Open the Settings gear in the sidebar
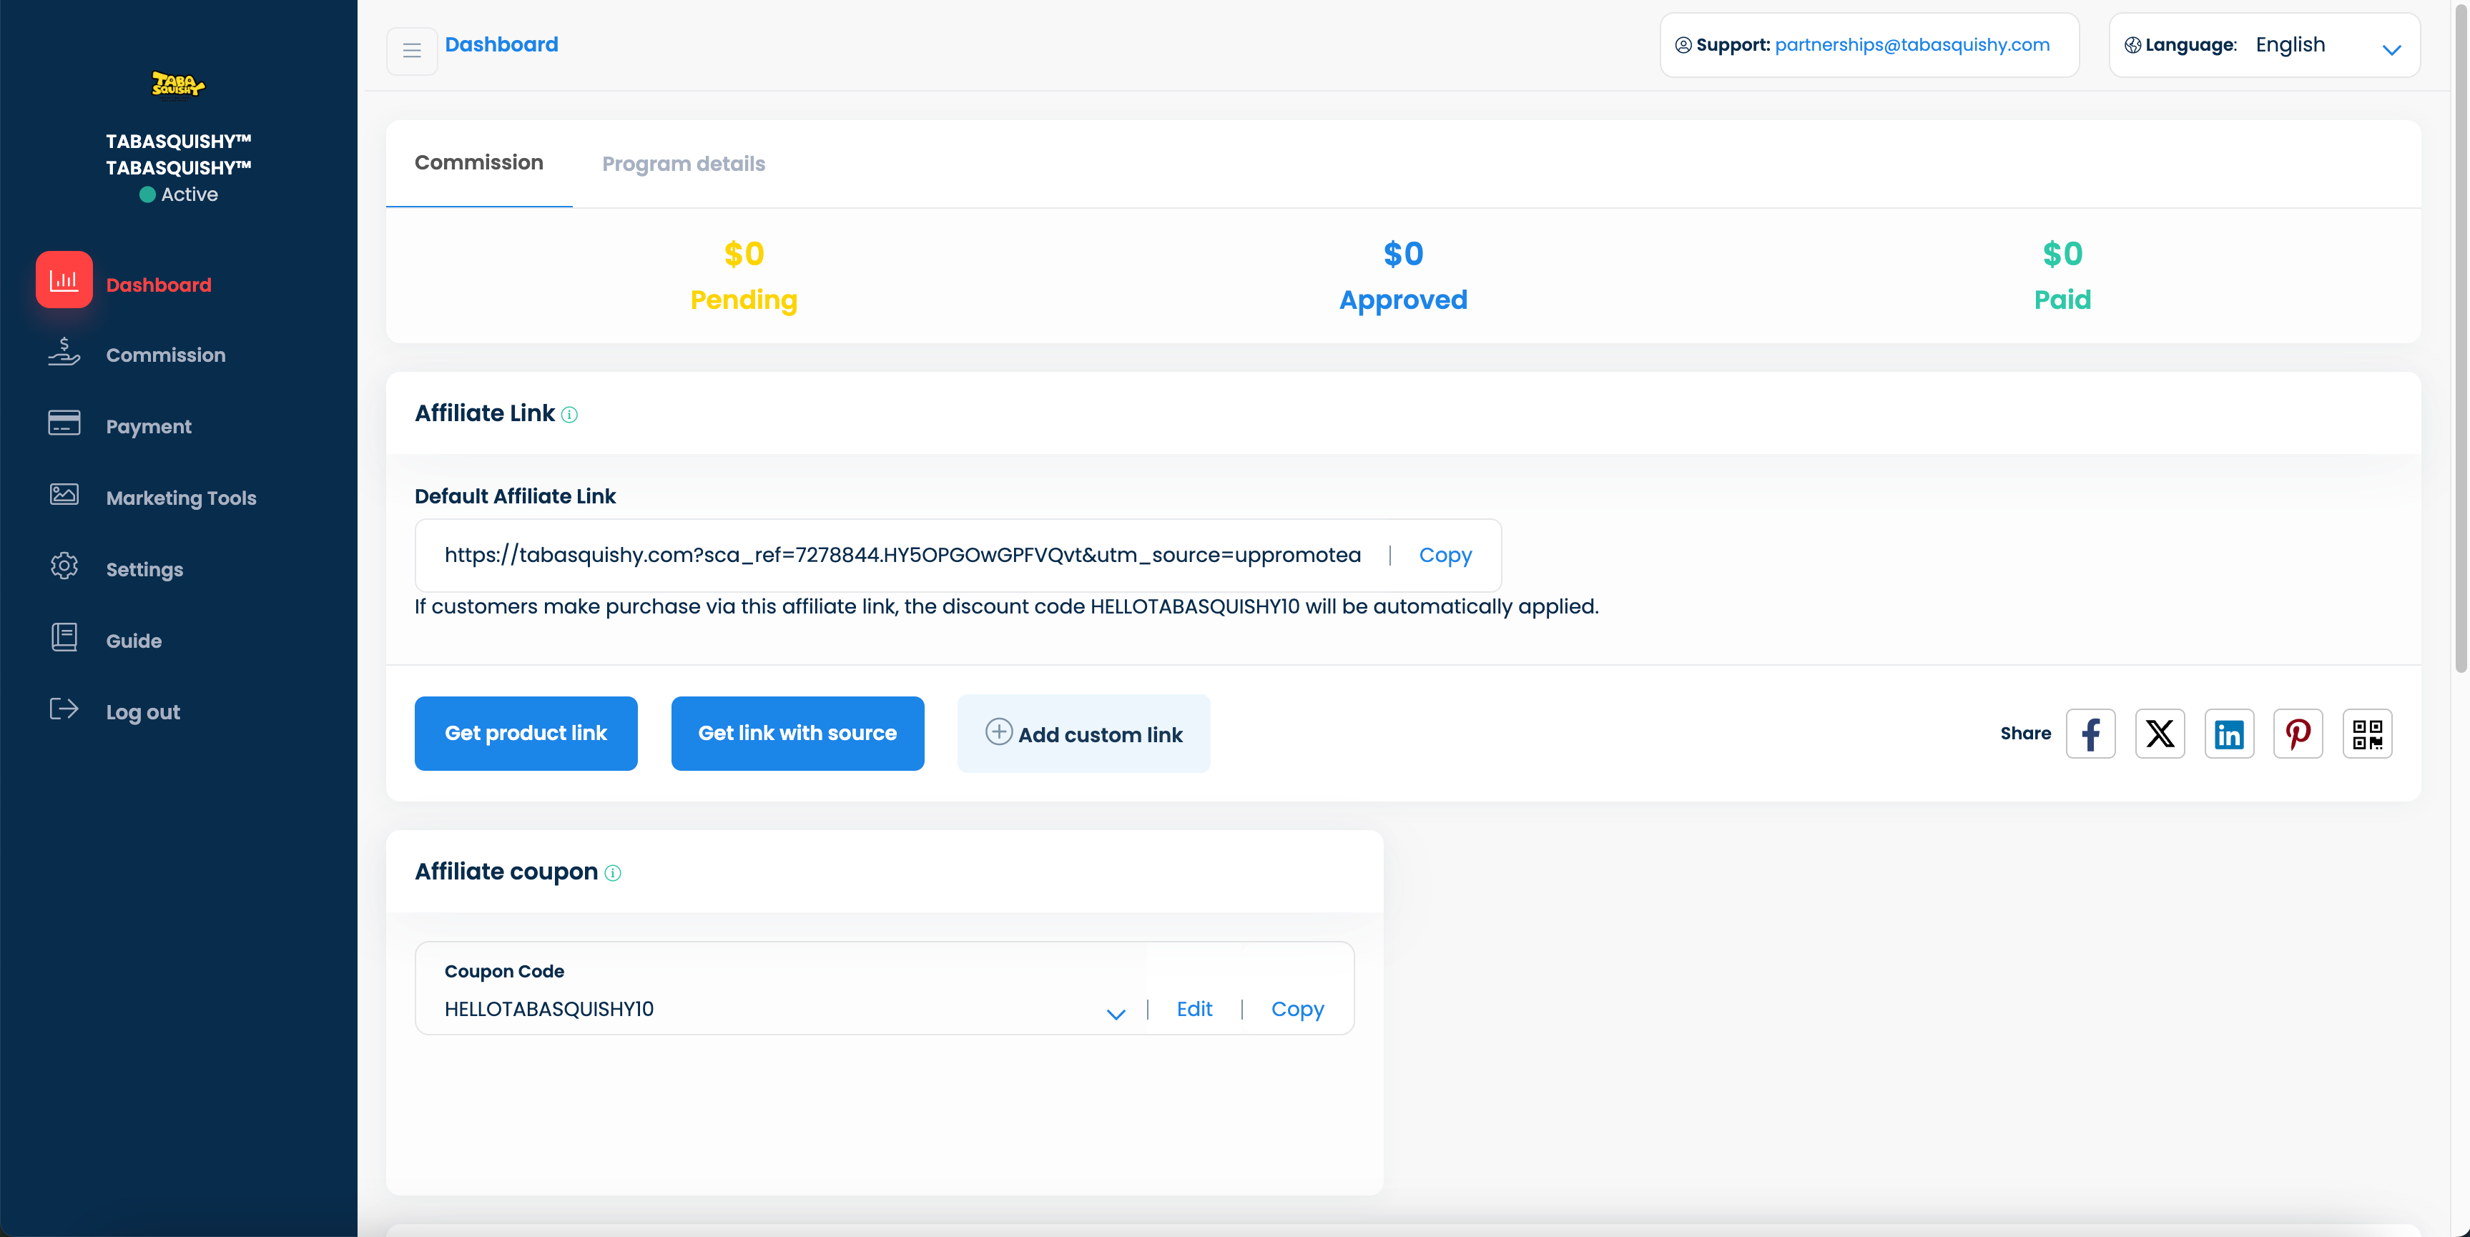 click(x=64, y=566)
